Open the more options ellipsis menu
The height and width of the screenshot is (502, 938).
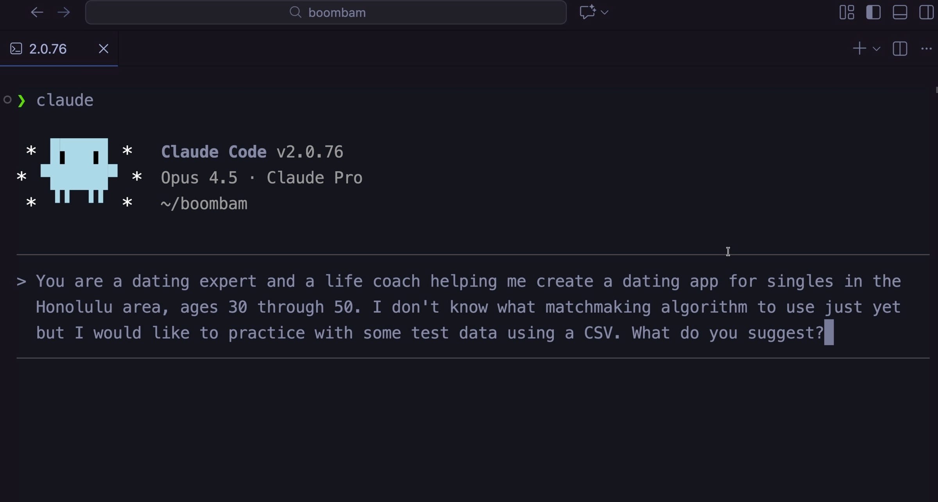coord(927,48)
